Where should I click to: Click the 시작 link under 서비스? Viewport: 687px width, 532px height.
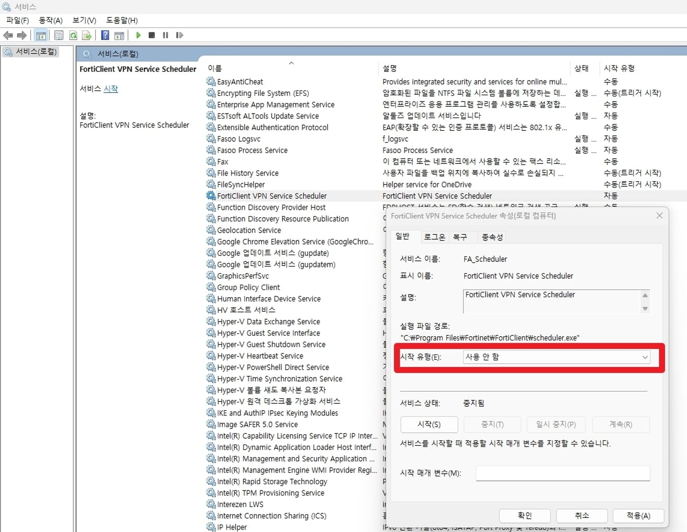pyautogui.click(x=110, y=89)
